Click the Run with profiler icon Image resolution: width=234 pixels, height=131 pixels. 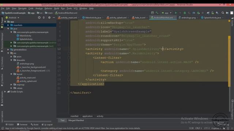click(x=194, y=13)
